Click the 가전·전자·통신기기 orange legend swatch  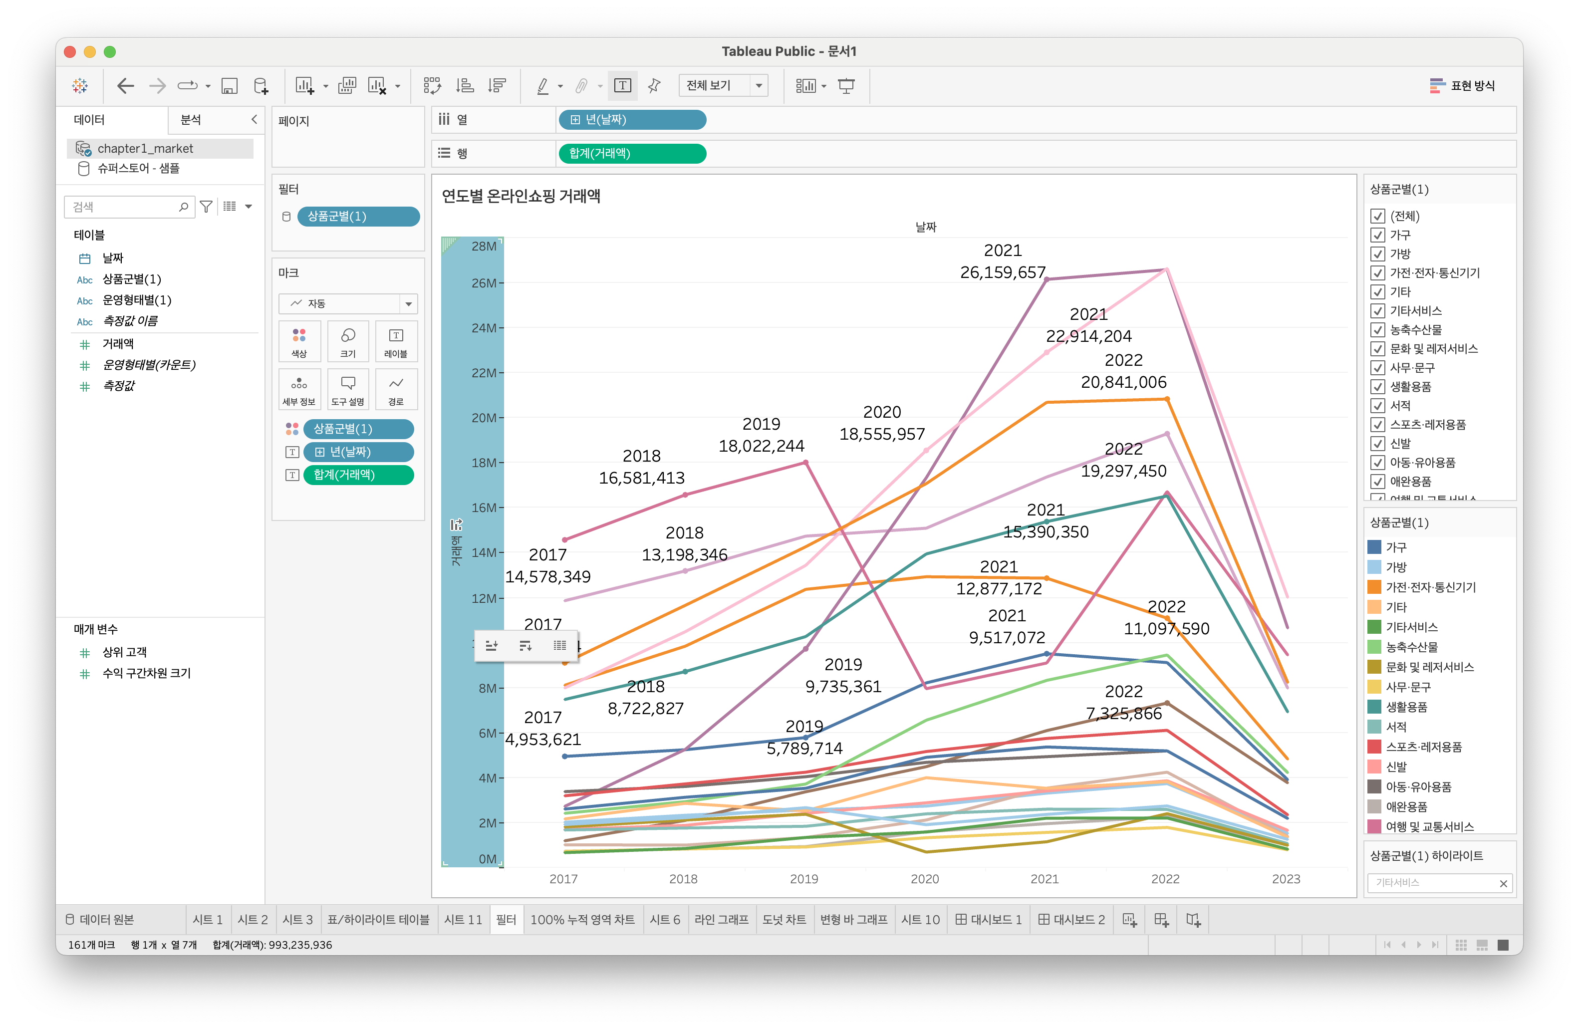(x=1374, y=587)
